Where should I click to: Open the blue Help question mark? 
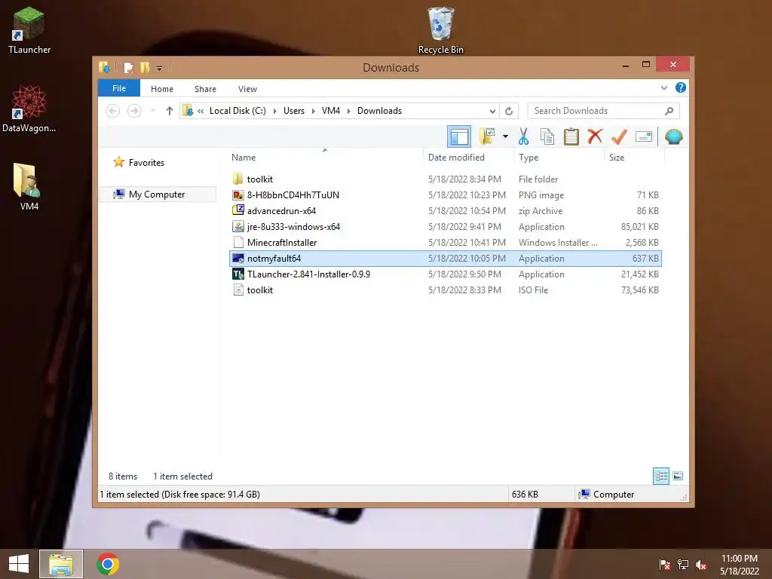click(681, 87)
